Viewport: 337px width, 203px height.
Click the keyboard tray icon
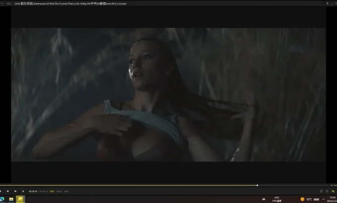point(264,199)
